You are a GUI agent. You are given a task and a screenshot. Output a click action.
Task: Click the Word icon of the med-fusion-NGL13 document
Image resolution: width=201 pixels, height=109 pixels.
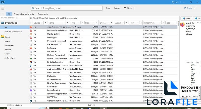31,66
